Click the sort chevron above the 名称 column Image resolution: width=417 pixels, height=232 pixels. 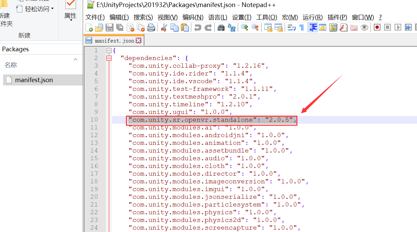click(75, 60)
